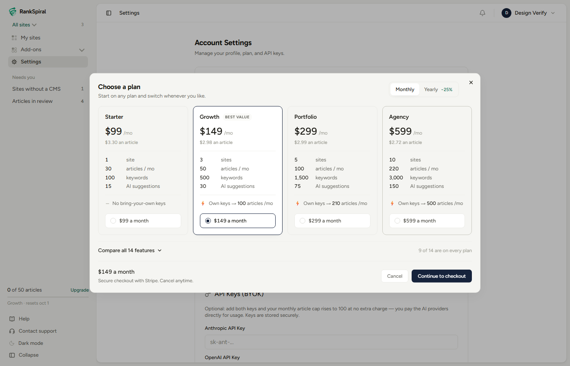
Task: Select the $149 a month radio option
Action: (x=238, y=221)
